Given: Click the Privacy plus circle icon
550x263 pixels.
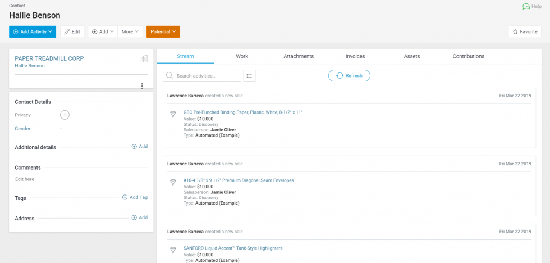Looking at the screenshot, I should click(65, 115).
